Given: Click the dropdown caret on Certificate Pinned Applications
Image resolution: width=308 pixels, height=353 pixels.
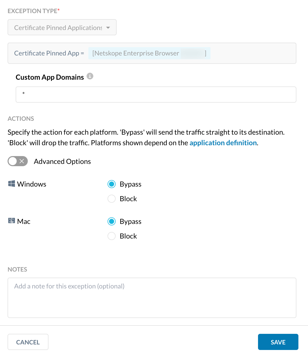Looking at the screenshot, I should (x=108, y=28).
